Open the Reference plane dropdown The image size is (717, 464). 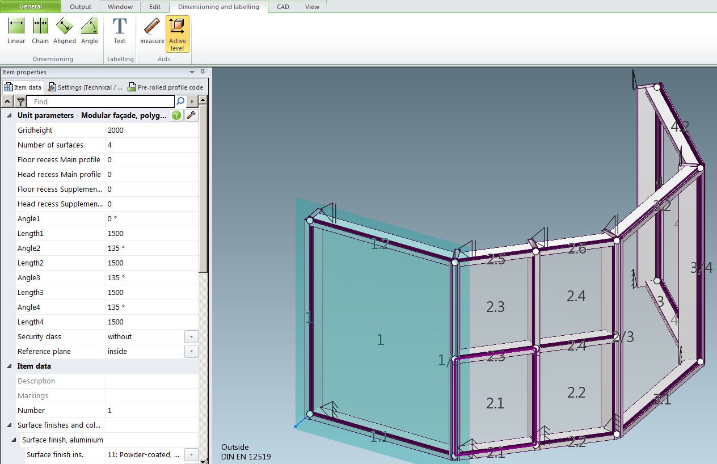[191, 352]
